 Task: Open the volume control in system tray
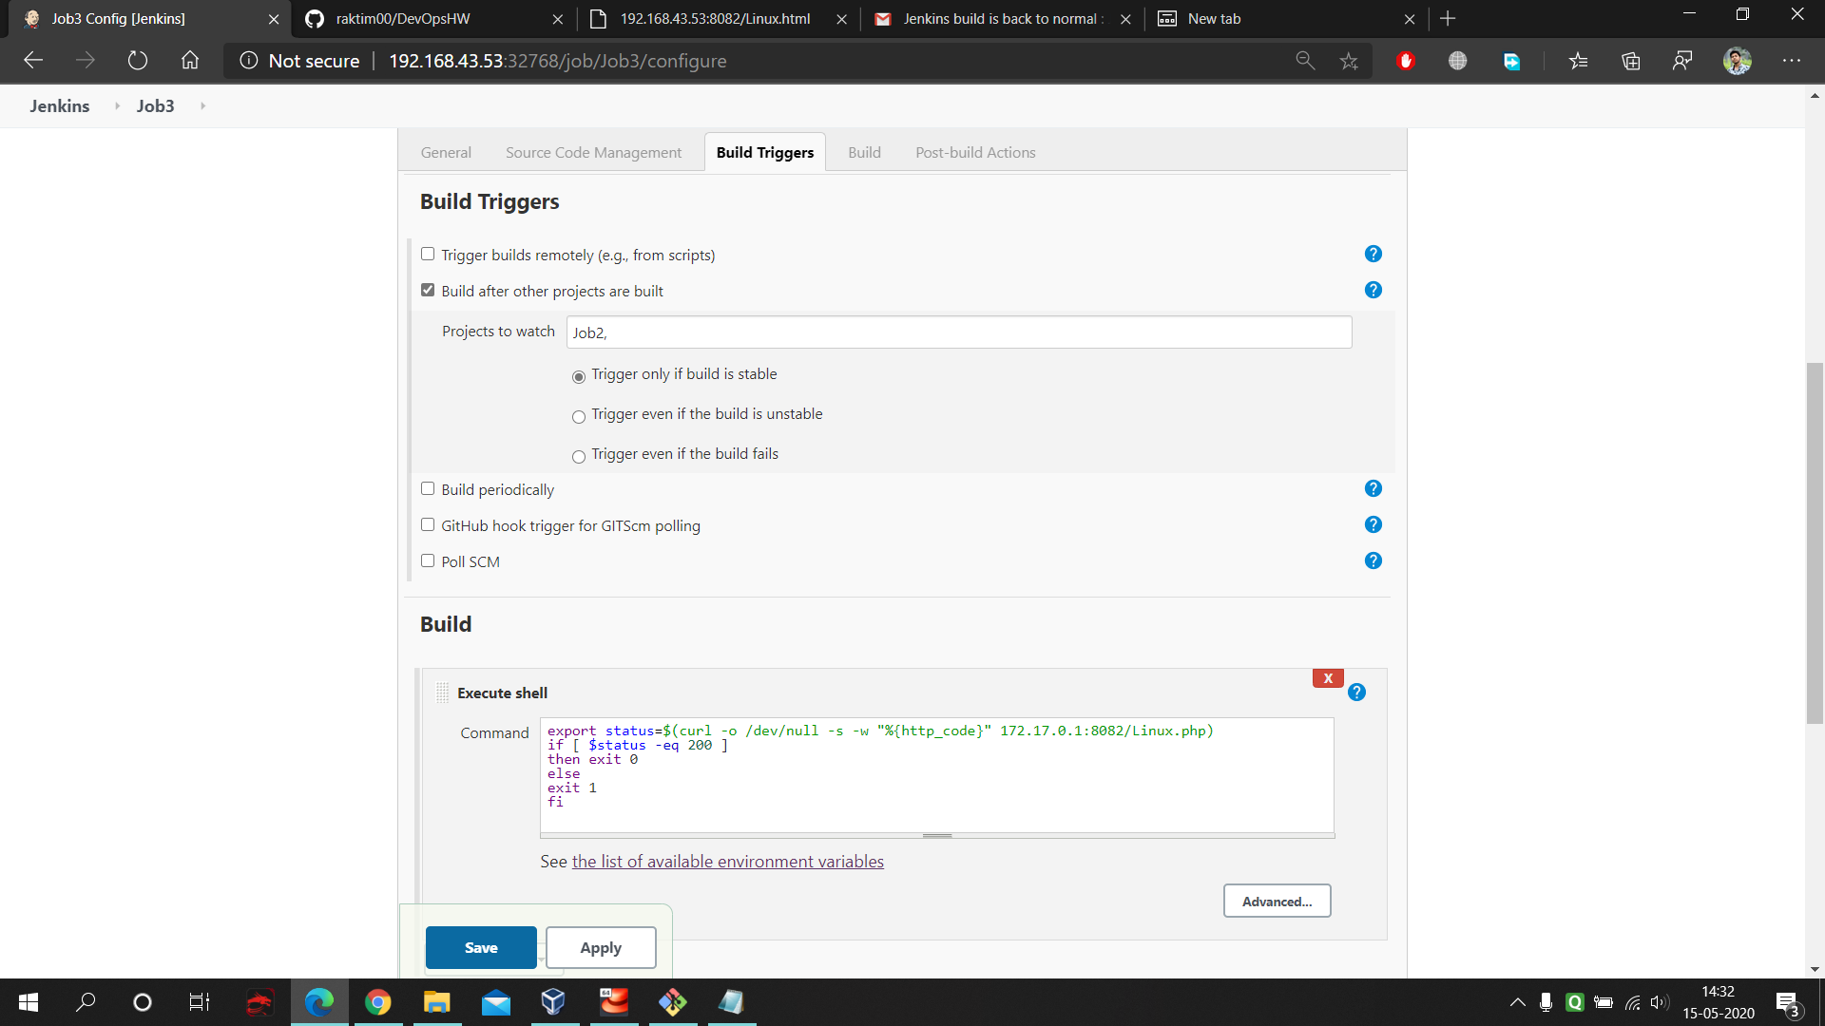point(1660,1002)
